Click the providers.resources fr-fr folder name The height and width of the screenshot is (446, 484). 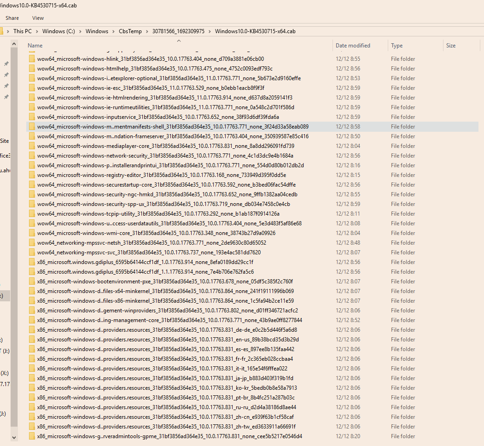pos(165,359)
